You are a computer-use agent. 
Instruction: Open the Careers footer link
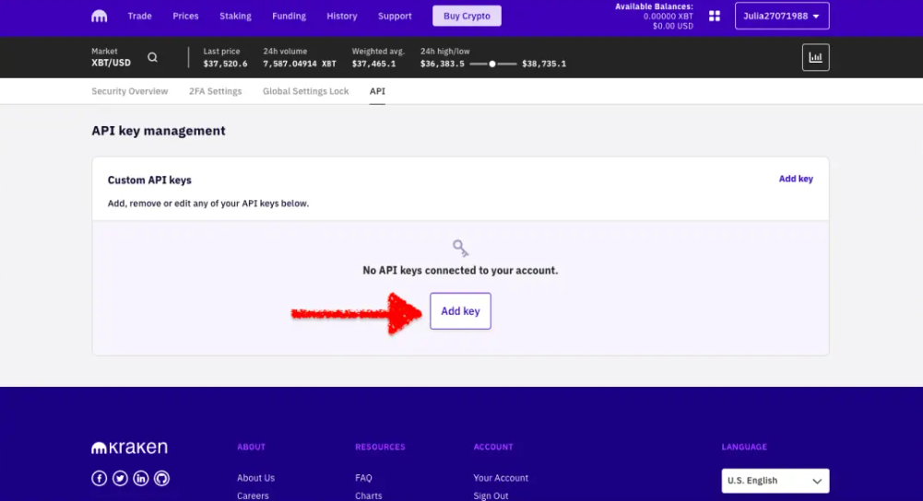[x=253, y=495]
